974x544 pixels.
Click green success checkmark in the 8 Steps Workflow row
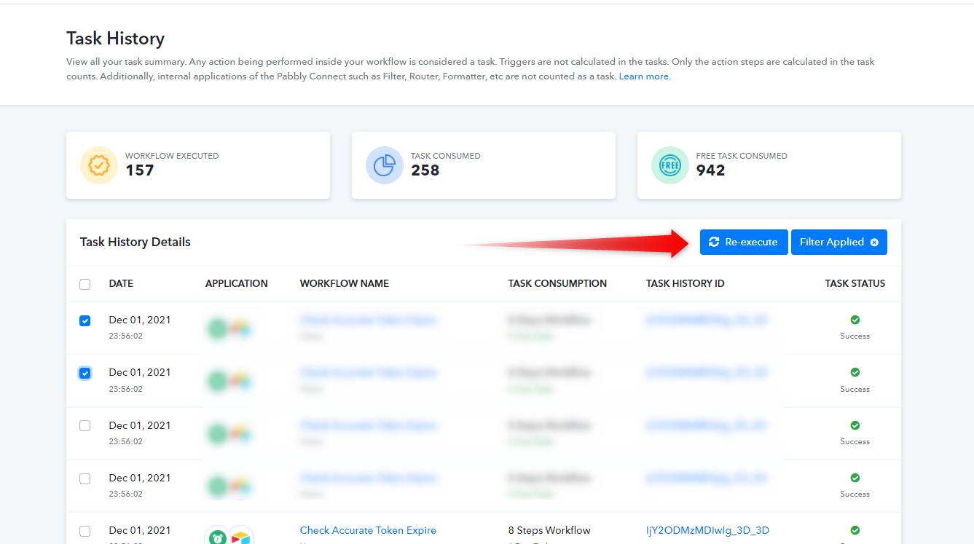point(855,530)
